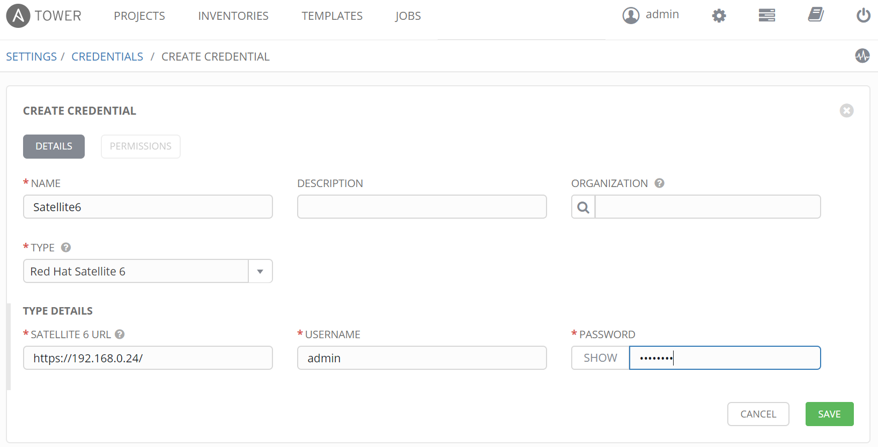Click the Organization lookup search icon
Viewport: 878px width, 447px height.
click(x=583, y=207)
